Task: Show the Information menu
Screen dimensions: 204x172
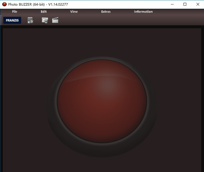Action: point(143,12)
